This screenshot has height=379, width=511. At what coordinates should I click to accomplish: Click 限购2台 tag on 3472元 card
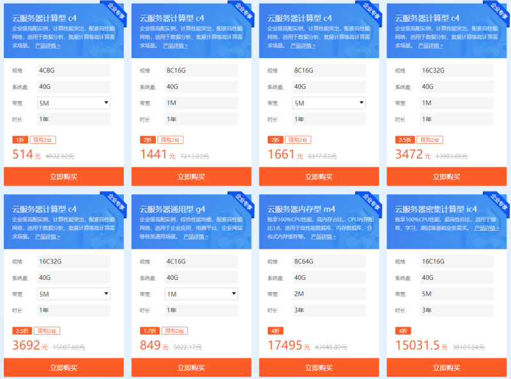(430, 140)
